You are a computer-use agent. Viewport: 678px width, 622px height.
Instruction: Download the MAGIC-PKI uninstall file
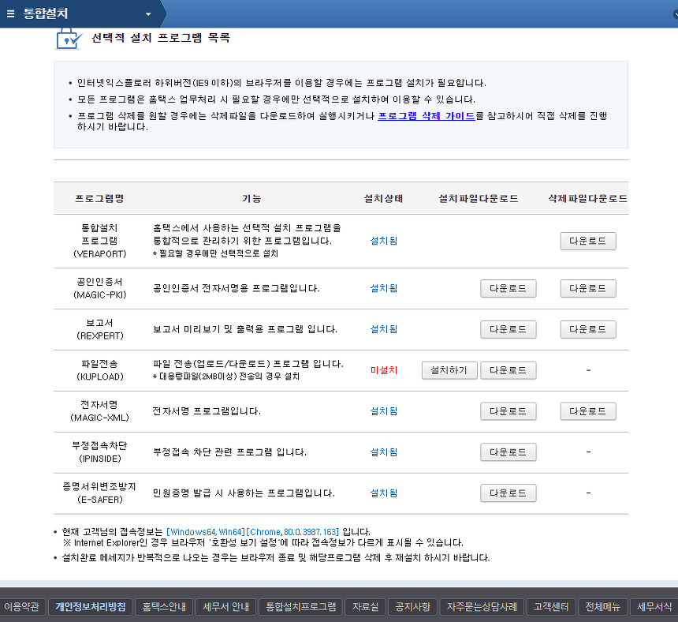(x=587, y=288)
